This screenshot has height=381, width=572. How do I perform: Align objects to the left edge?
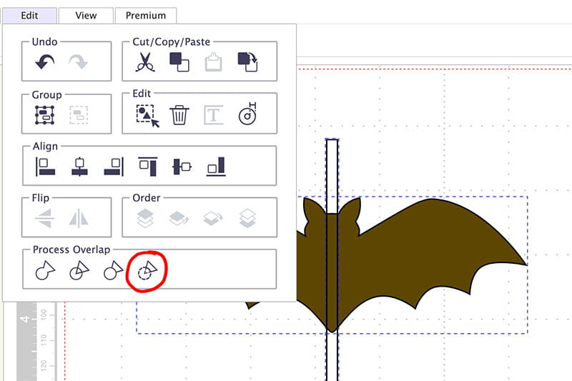(x=45, y=167)
